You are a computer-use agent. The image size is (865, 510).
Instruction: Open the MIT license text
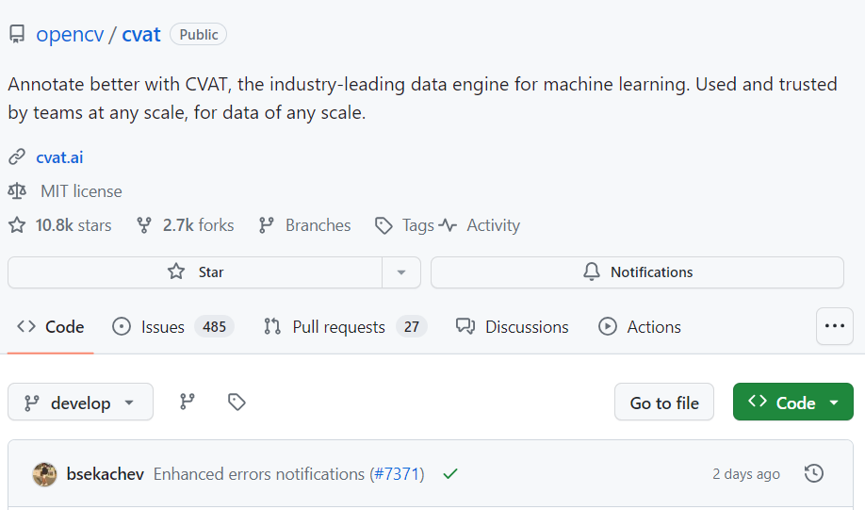pos(81,191)
